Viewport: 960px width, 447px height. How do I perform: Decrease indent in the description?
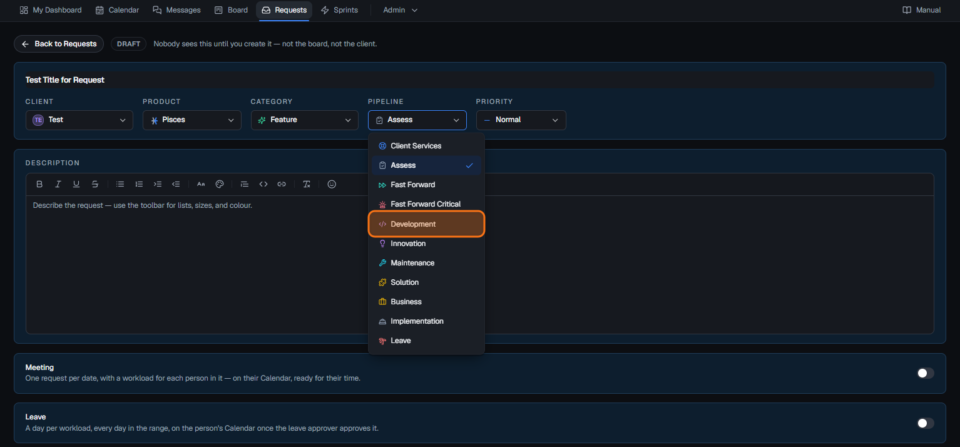(176, 184)
